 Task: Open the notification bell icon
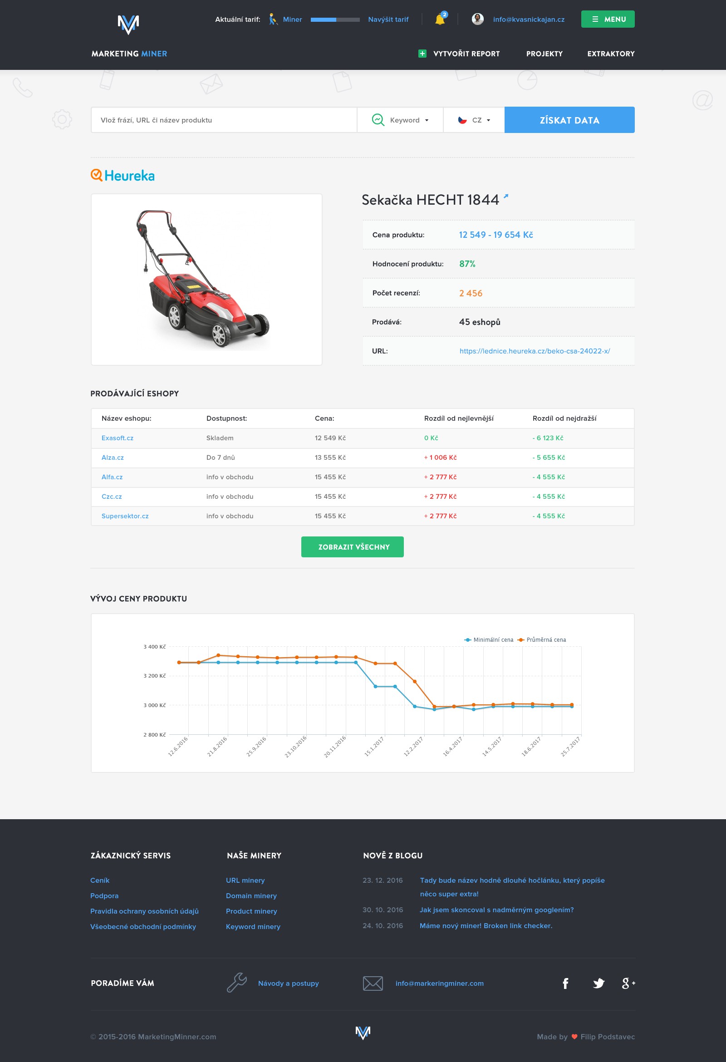point(441,19)
